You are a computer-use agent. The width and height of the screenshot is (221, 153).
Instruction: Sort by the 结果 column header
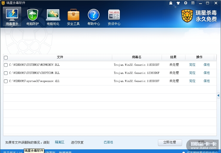coord(173,57)
